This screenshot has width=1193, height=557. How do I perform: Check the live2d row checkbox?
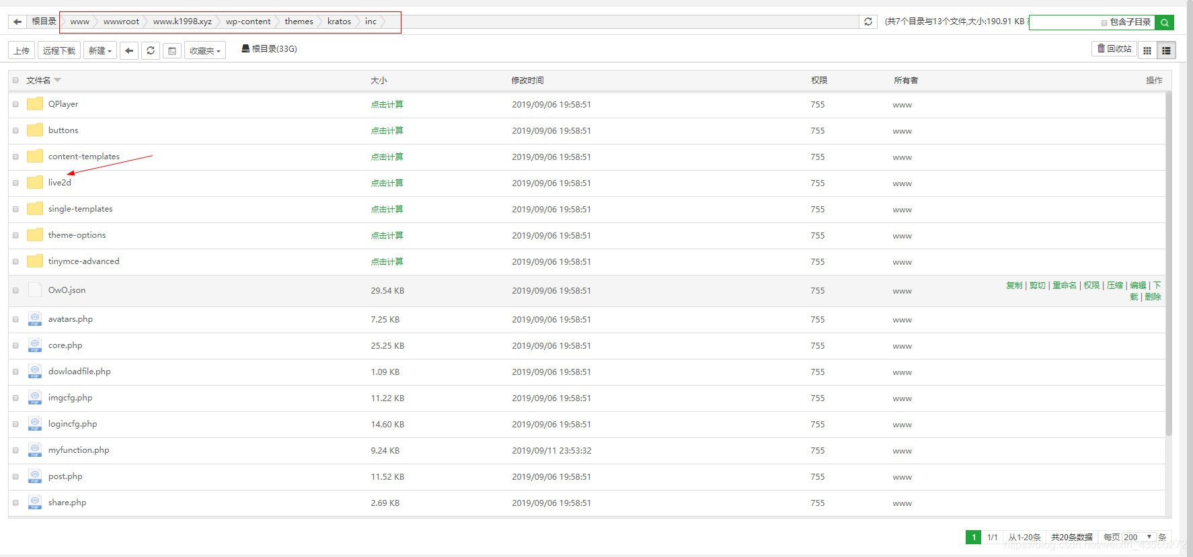[x=15, y=183]
